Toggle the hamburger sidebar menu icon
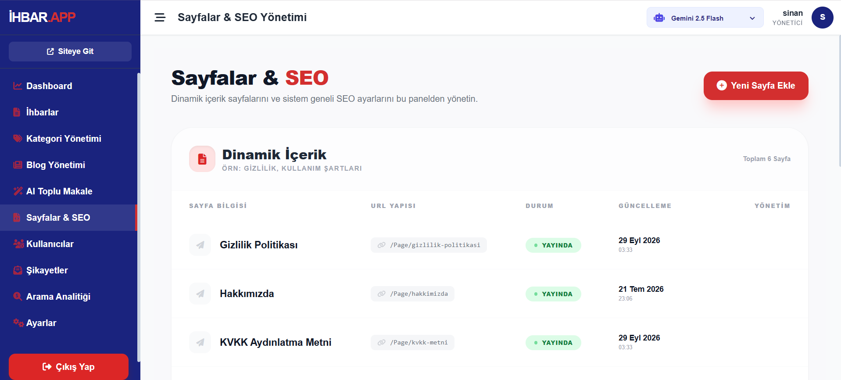 (x=160, y=18)
